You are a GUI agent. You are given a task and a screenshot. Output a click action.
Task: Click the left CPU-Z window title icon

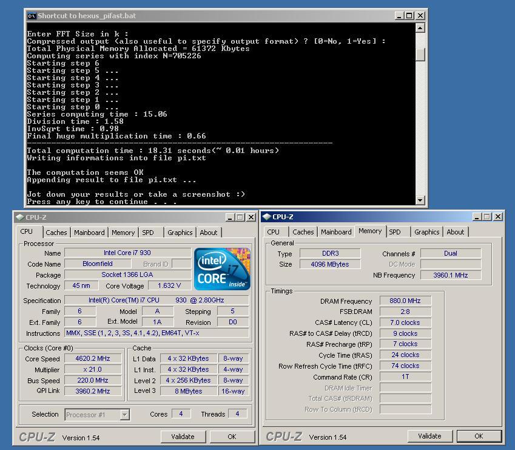(x=19, y=217)
